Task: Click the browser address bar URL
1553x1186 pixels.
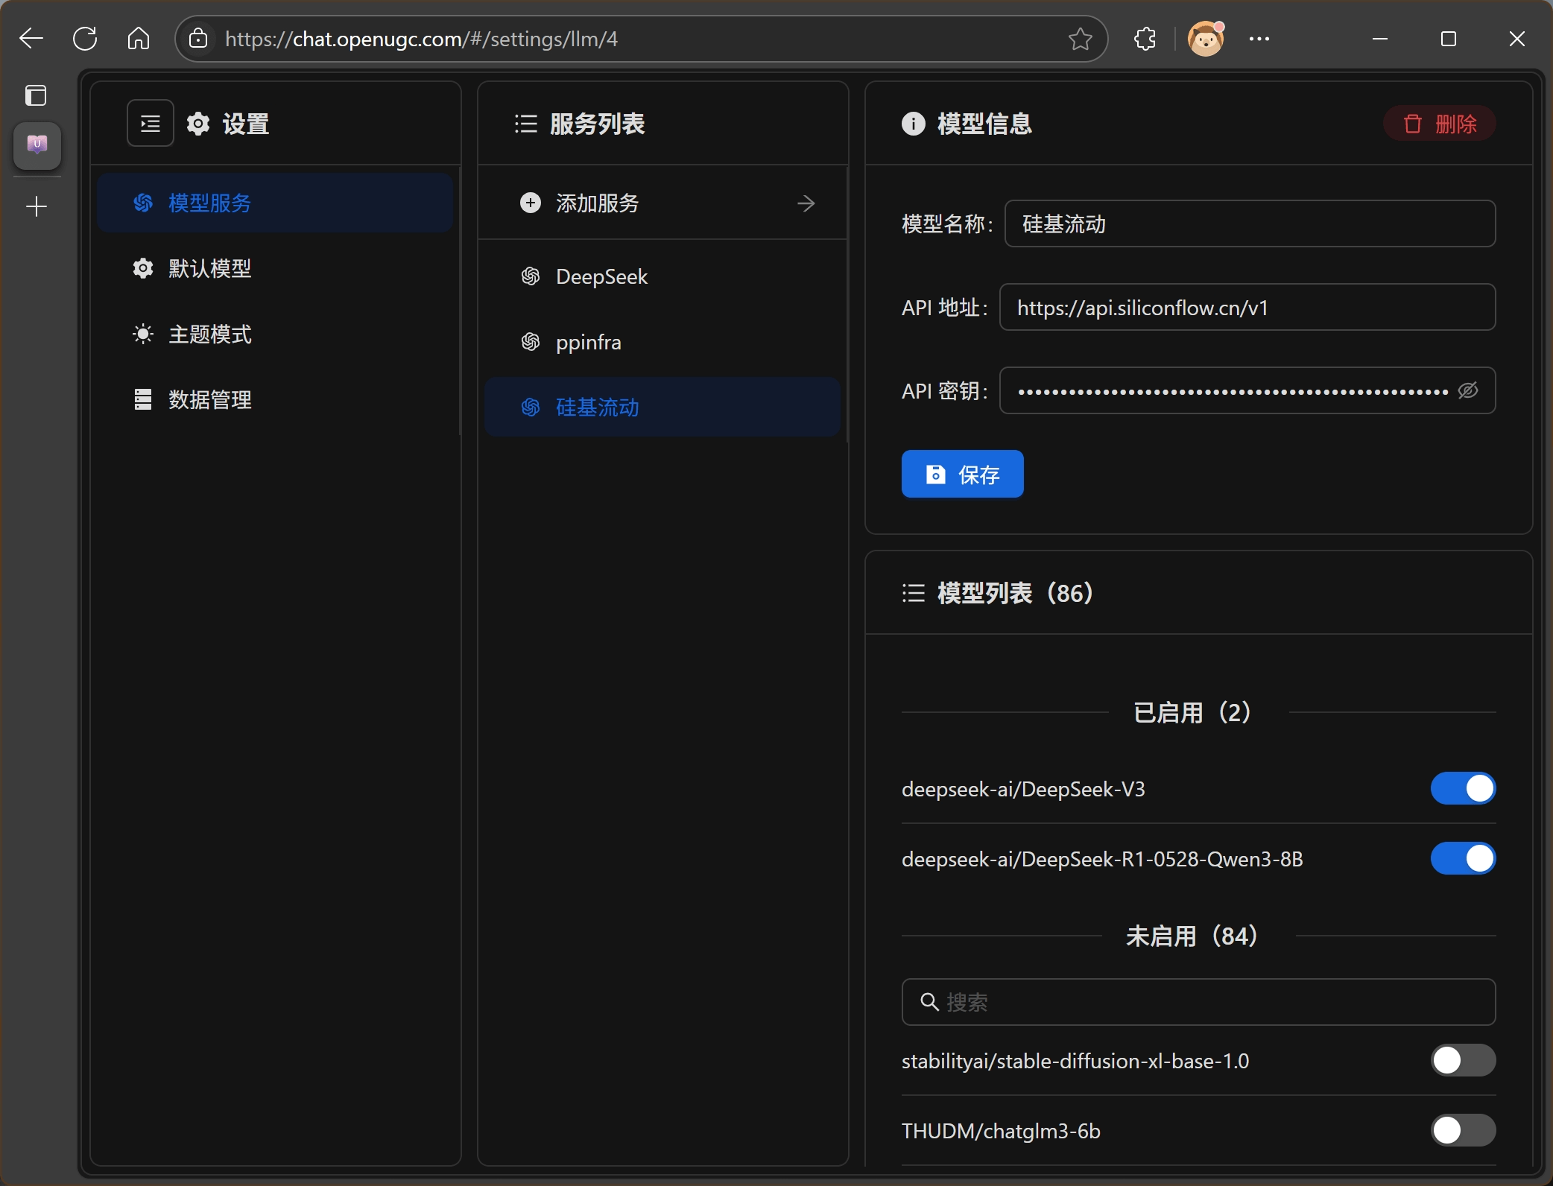Action: [421, 39]
